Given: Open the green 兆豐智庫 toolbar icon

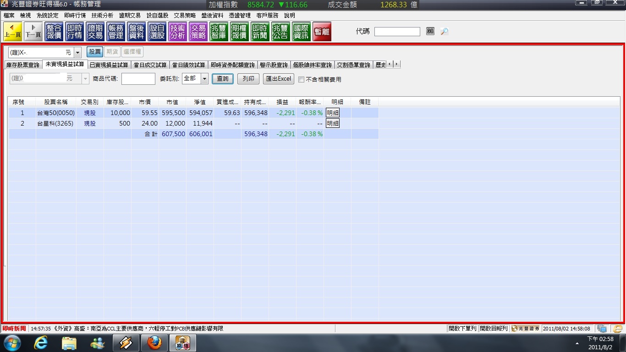Looking at the screenshot, I should [x=219, y=32].
